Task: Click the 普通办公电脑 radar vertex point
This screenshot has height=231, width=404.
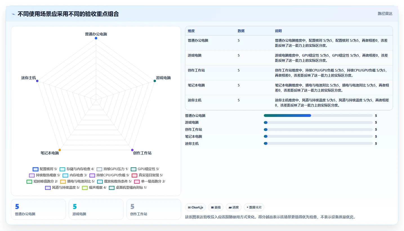Action: coord(96,38)
